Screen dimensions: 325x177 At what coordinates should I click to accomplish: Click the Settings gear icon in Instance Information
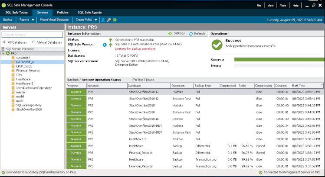[x=170, y=33]
